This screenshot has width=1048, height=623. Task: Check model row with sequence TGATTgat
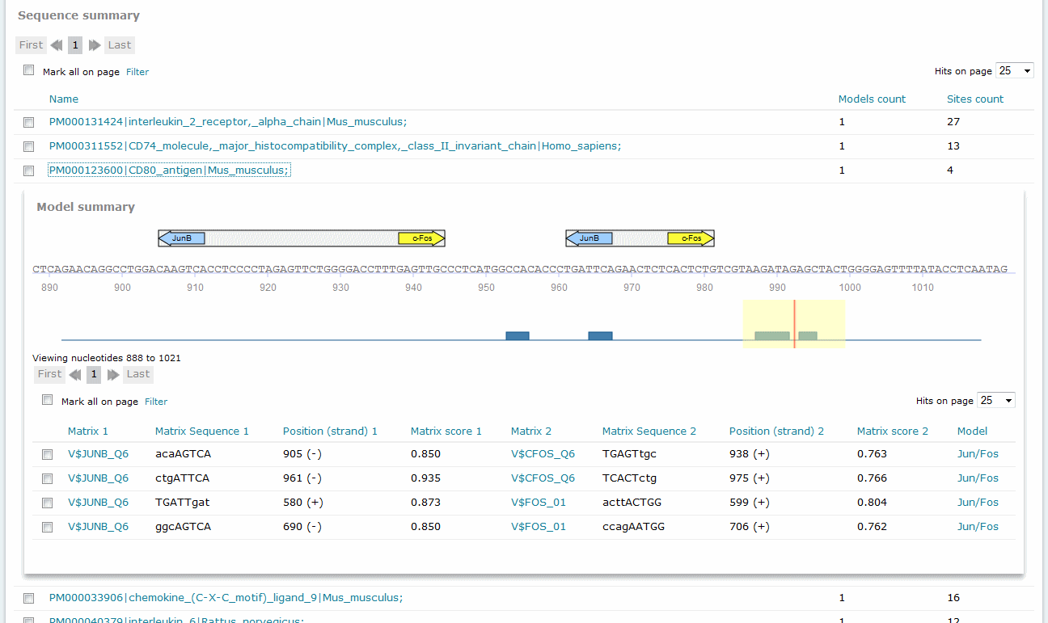pos(48,503)
